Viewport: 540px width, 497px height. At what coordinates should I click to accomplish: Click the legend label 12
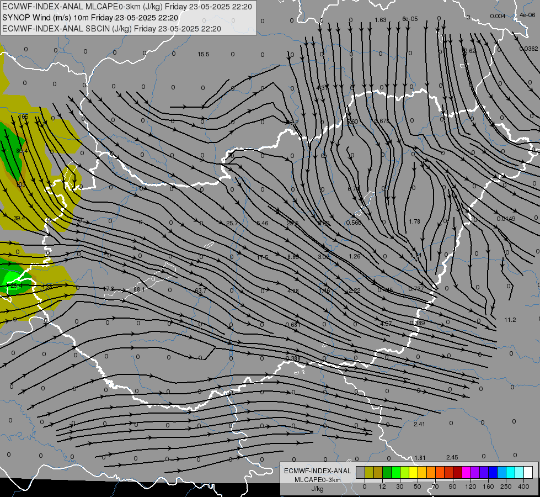click(382, 487)
